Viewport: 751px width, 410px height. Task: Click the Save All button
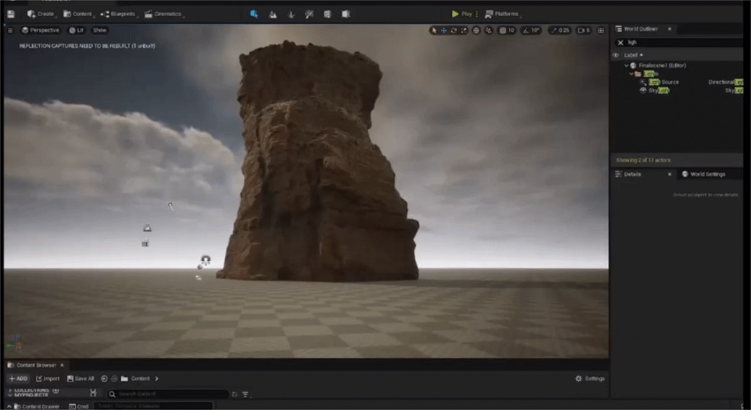(x=80, y=379)
